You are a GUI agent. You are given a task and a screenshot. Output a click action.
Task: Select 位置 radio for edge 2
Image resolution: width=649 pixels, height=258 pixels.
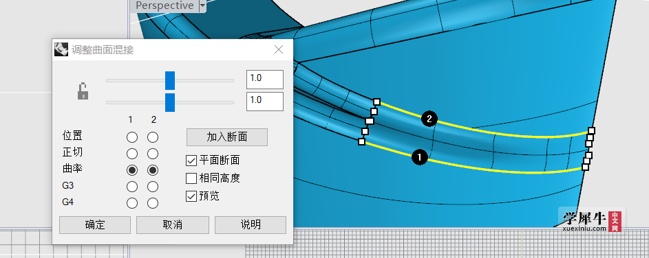pos(153,137)
